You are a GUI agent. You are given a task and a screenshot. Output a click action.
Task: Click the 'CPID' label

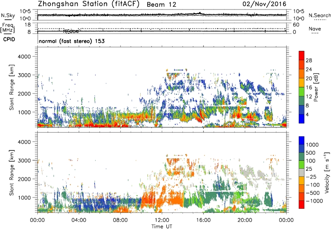pyautogui.click(x=9, y=39)
